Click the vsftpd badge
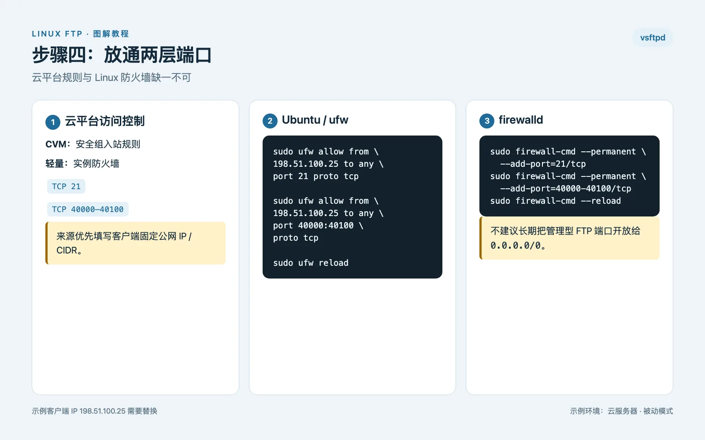Viewport: 705px width, 440px height. point(653,38)
